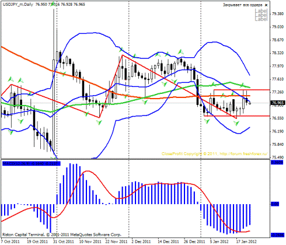Screen dimensions: 286x245
Task: Click the 26 Dec 2011 date label
Action: click(194, 242)
